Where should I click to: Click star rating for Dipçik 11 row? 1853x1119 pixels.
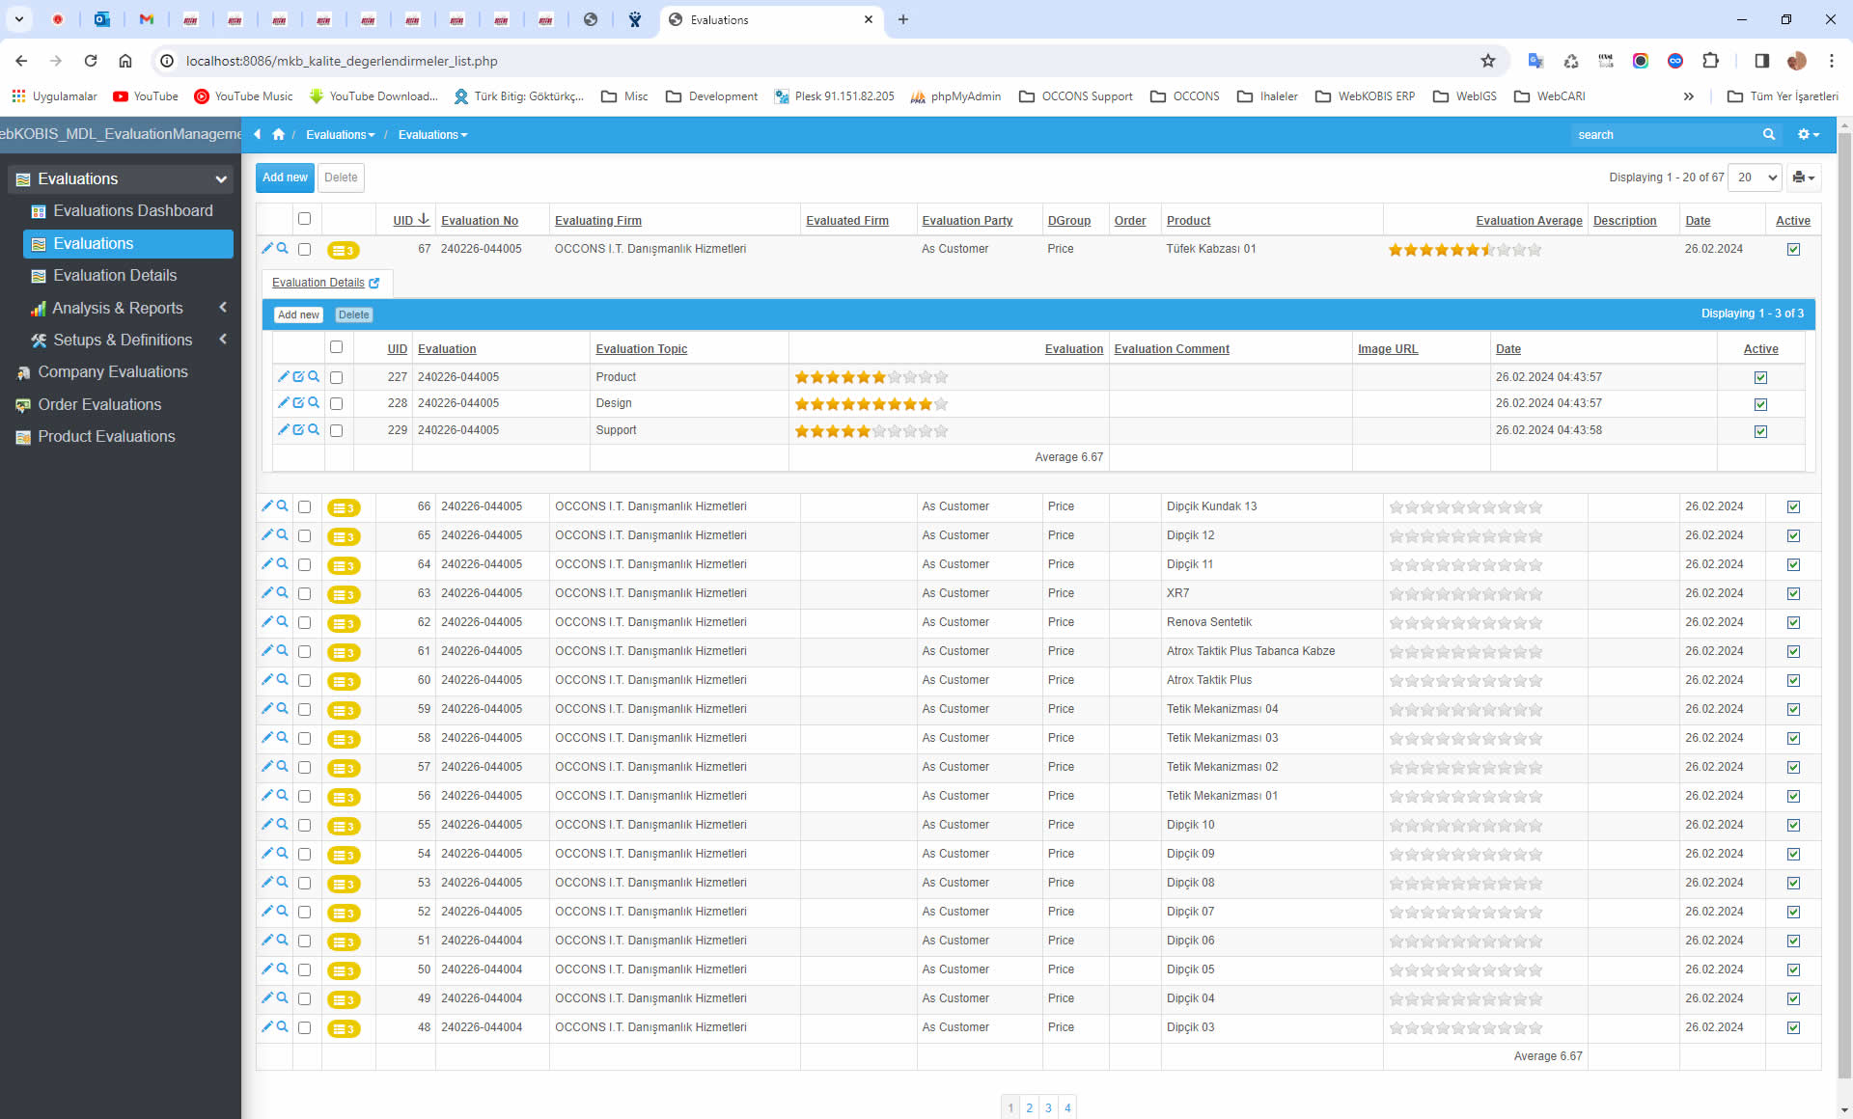(x=1465, y=565)
